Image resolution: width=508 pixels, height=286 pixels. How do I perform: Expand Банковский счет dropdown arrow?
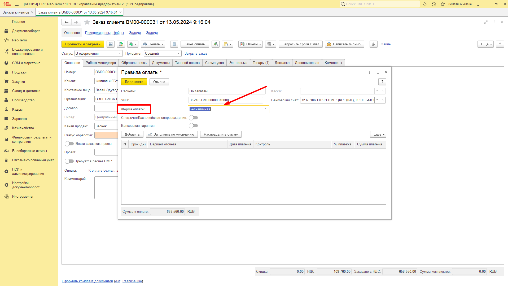[377, 100]
